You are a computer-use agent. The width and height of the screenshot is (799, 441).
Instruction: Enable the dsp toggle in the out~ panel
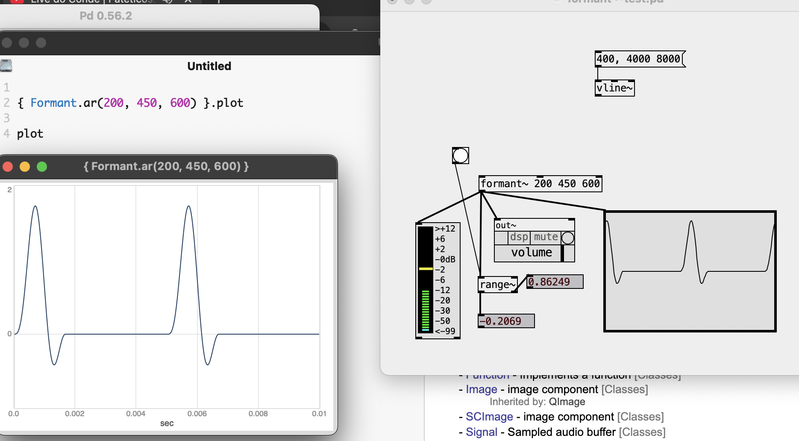tap(518, 237)
